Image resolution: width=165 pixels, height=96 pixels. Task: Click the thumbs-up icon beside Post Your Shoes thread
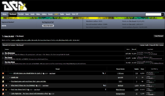[x=6, y=90]
